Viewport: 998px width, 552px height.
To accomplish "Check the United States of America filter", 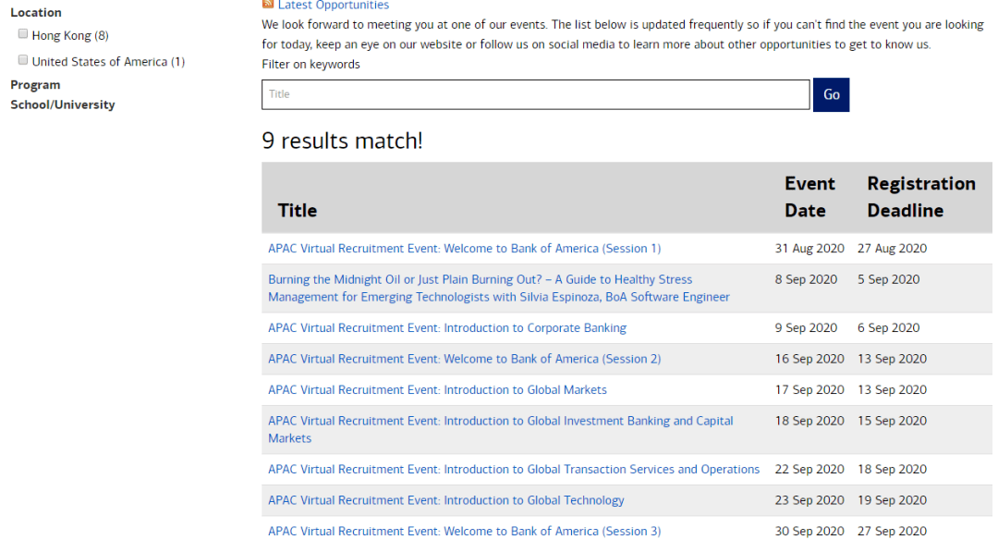I will coord(23,60).
